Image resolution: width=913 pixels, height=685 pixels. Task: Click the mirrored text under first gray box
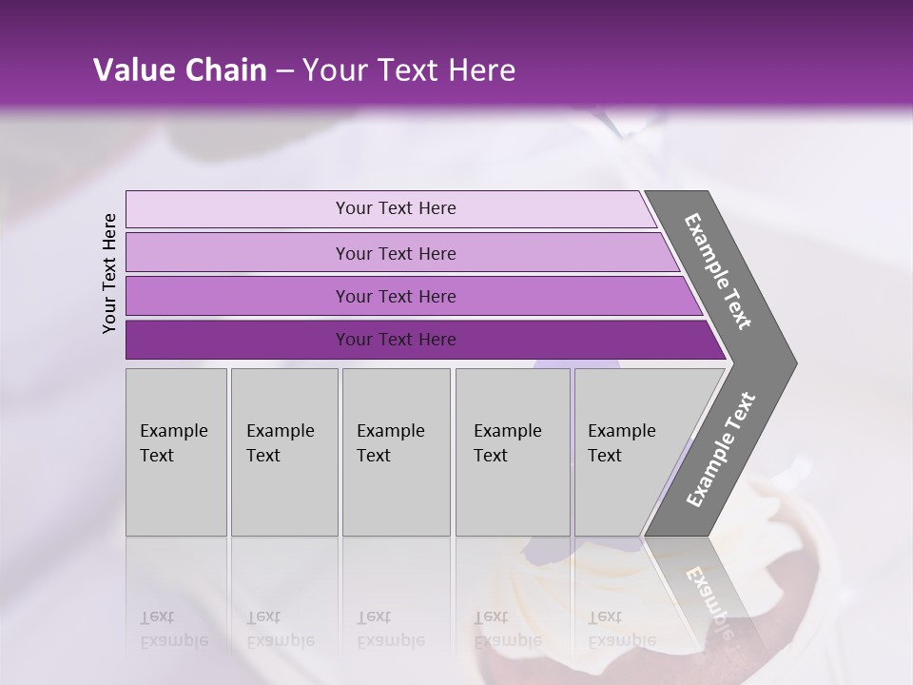tap(174, 628)
